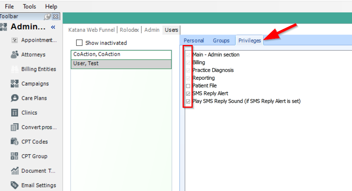Click the Billing Entities icon
This screenshot has width=352, height=191.
[15, 69]
